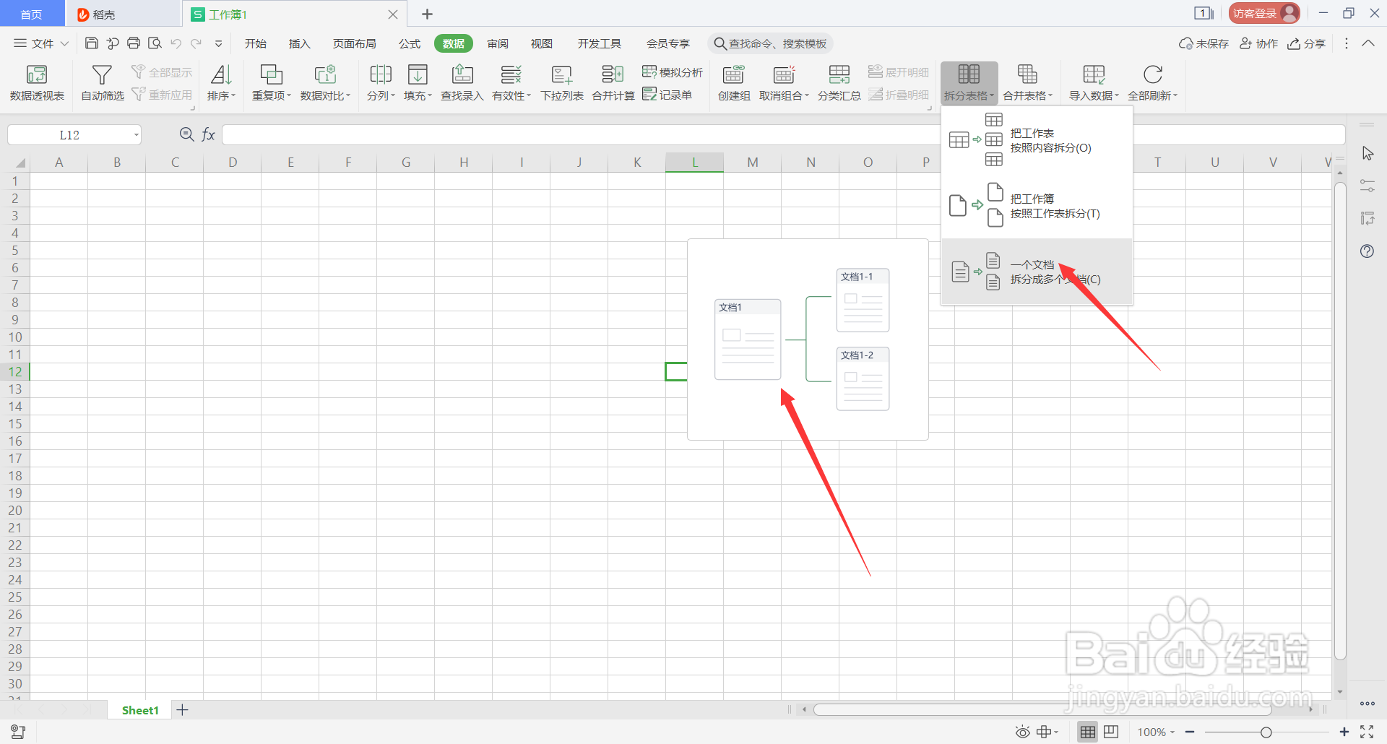The width and height of the screenshot is (1387, 744).
Task: Switch to the Start (开始) ribbon tab
Action: 255,43
